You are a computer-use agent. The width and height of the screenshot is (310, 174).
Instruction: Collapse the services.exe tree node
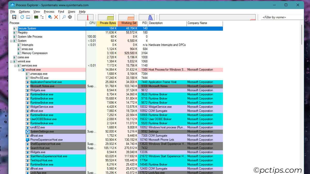(x=15, y=65)
